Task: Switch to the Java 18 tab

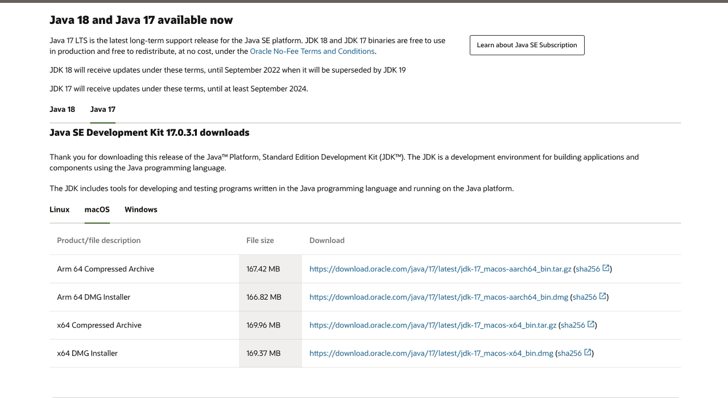Action: pyautogui.click(x=62, y=109)
